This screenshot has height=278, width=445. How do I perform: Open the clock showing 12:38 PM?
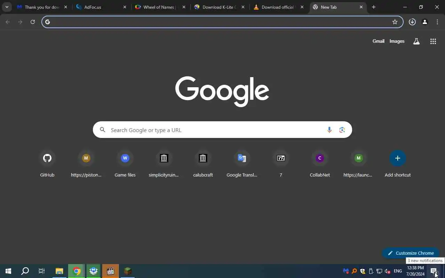pyautogui.click(x=415, y=271)
